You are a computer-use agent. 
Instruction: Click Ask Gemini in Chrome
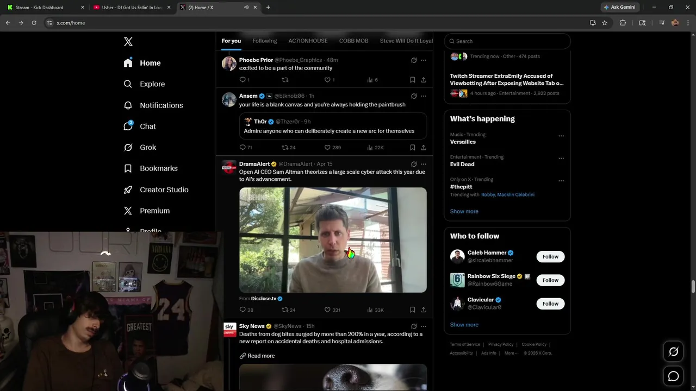[x=619, y=7]
